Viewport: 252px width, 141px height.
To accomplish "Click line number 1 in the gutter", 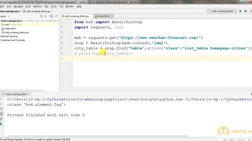I will pyautogui.click(x=61, y=22).
